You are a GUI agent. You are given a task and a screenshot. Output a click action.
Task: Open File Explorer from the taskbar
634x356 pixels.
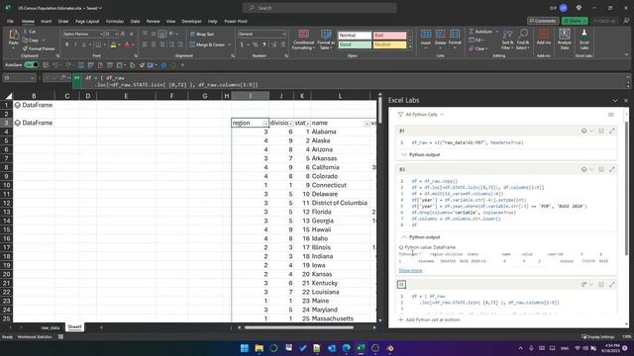pyautogui.click(x=260, y=348)
